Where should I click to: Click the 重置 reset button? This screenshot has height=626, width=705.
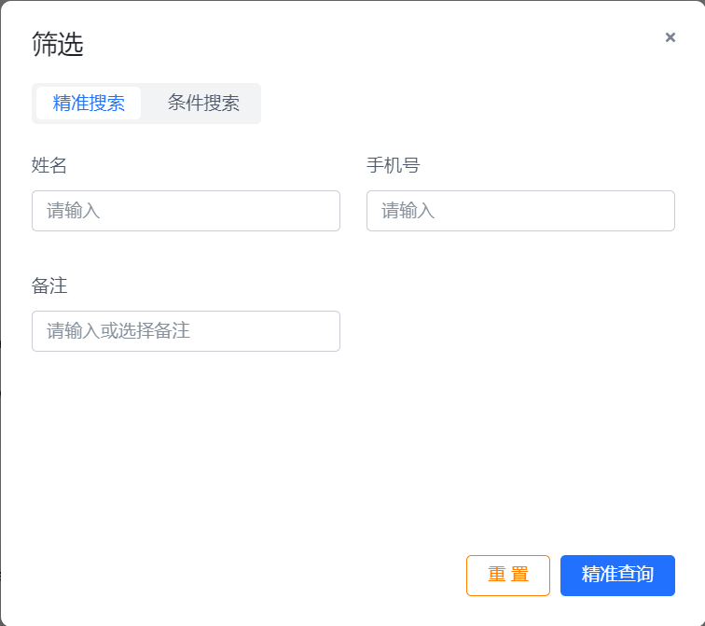click(508, 576)
